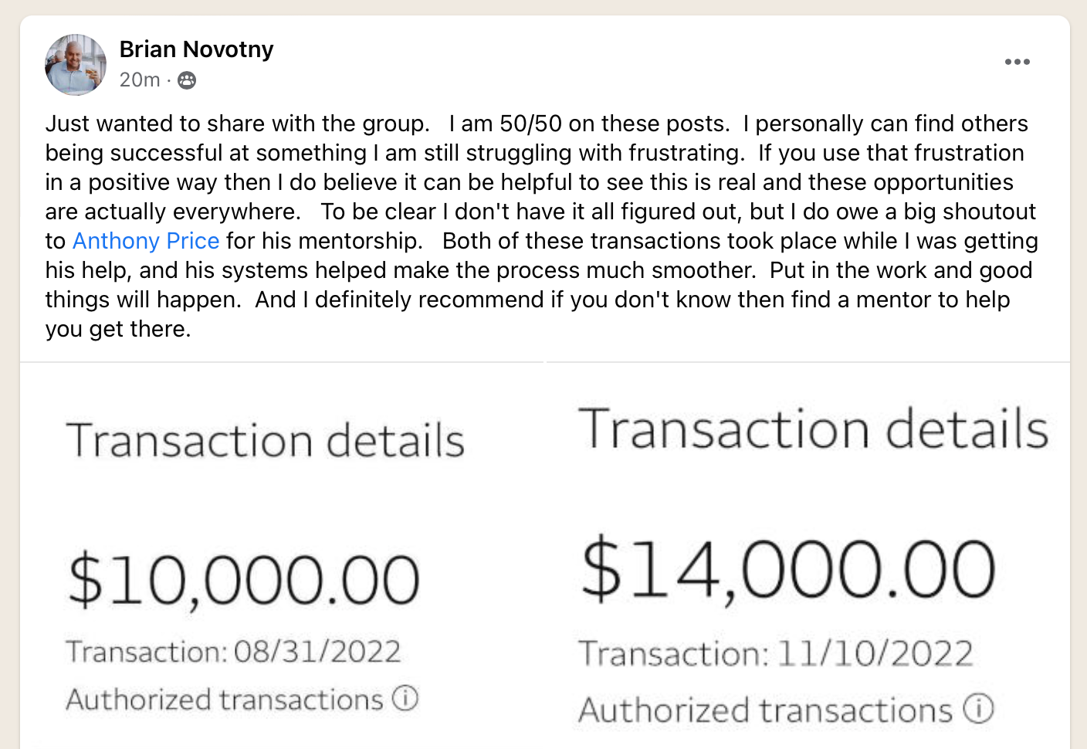1087x749 pixels.
Task: Open the post options three-dot menu
Action: point(1017,62)
